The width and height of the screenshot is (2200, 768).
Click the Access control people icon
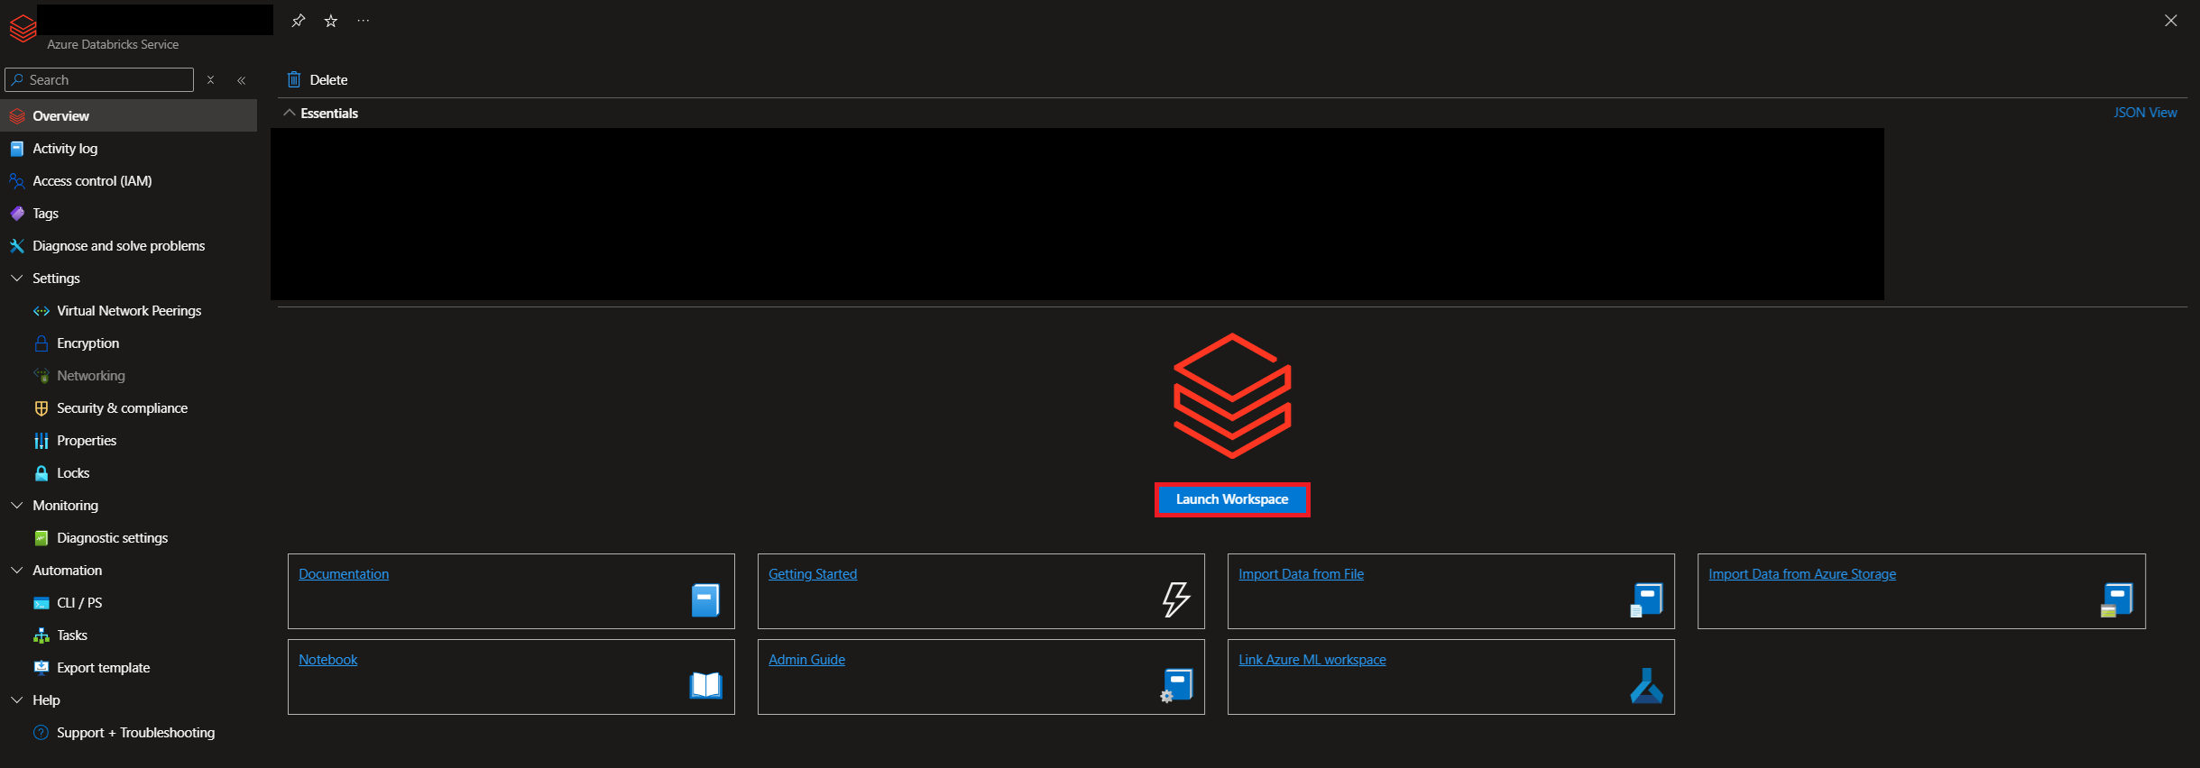pos(17,181)
